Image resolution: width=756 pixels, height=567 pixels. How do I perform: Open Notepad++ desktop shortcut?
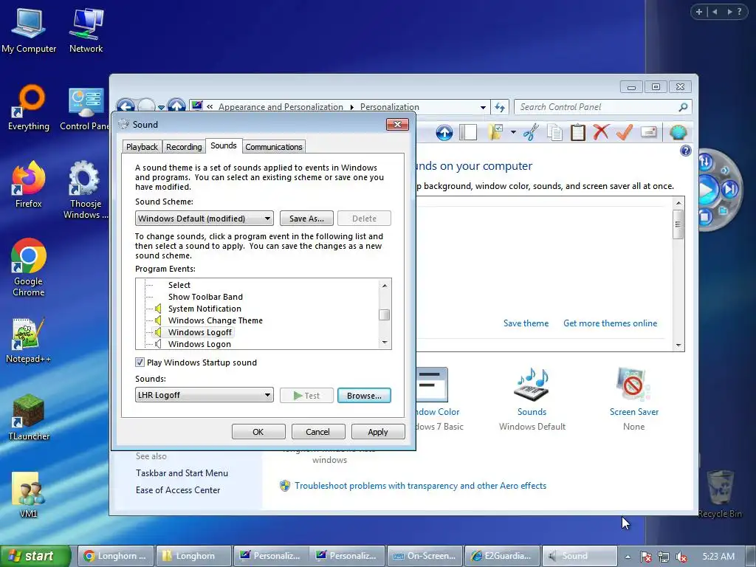28,341
